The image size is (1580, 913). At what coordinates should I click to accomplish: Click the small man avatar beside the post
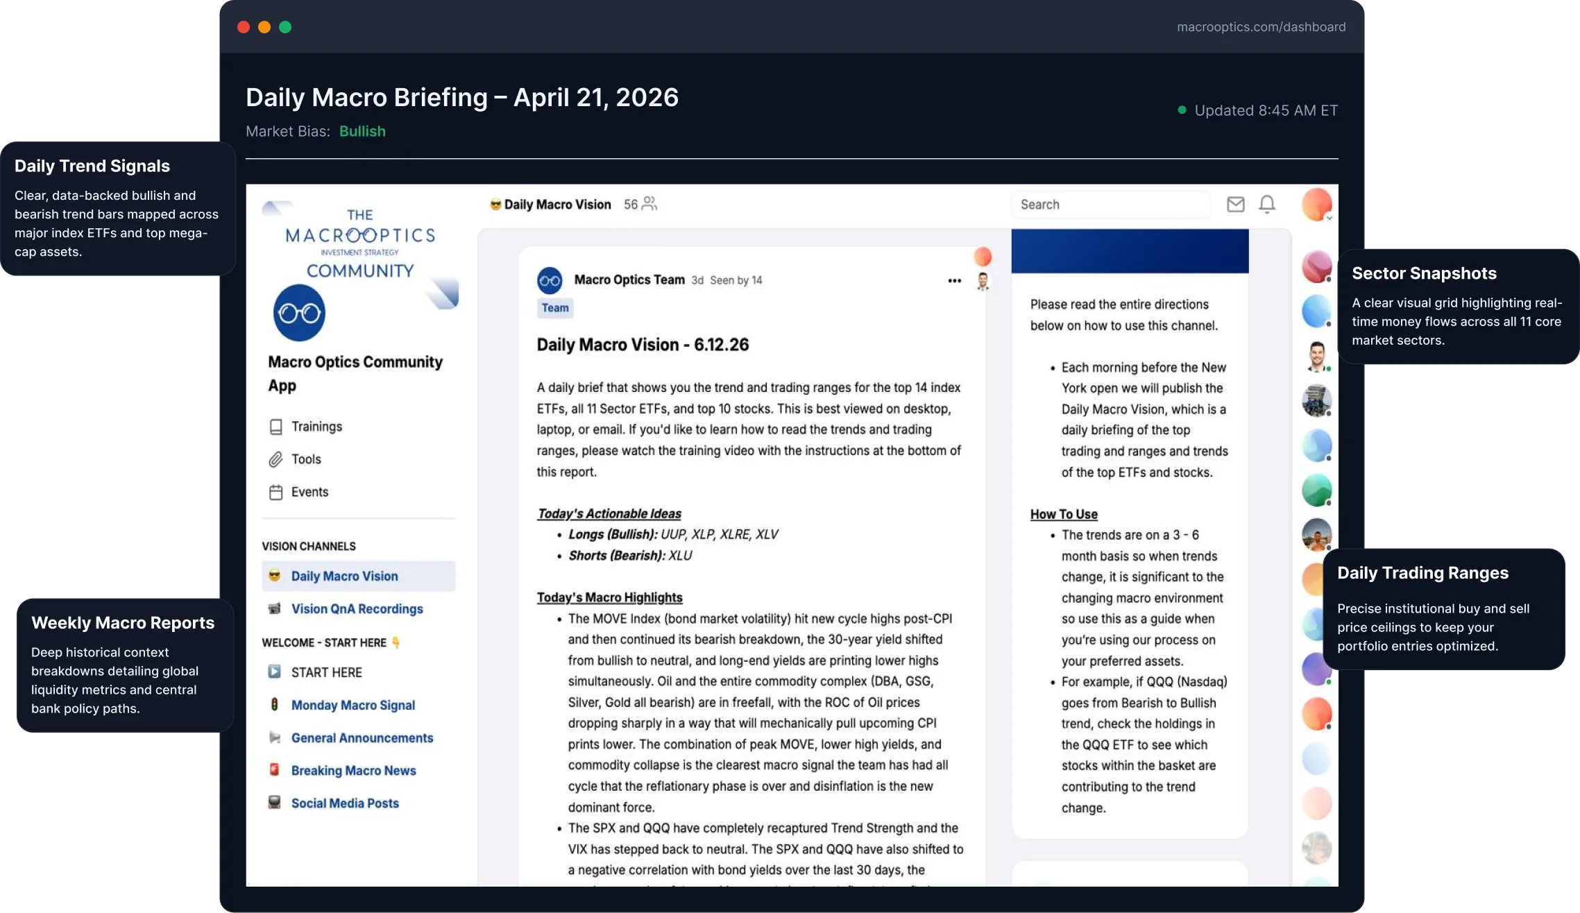tap(983, 281)
